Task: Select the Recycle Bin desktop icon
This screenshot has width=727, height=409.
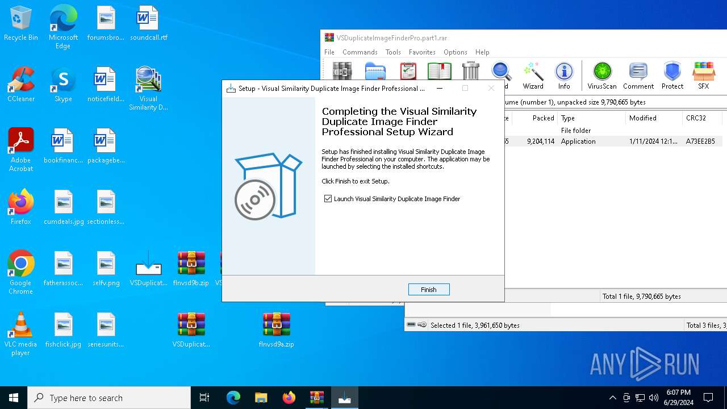Action: (21, 24)
